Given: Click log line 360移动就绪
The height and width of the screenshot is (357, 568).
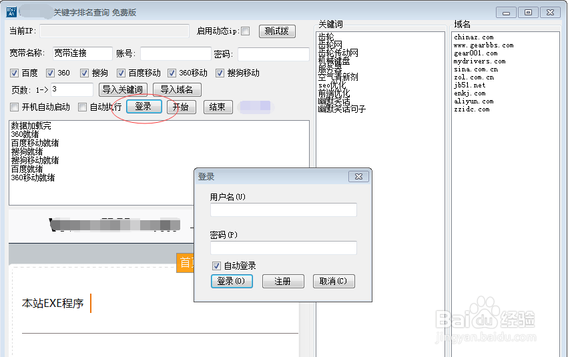Looking at the screenshot, I should click(33, 177).
